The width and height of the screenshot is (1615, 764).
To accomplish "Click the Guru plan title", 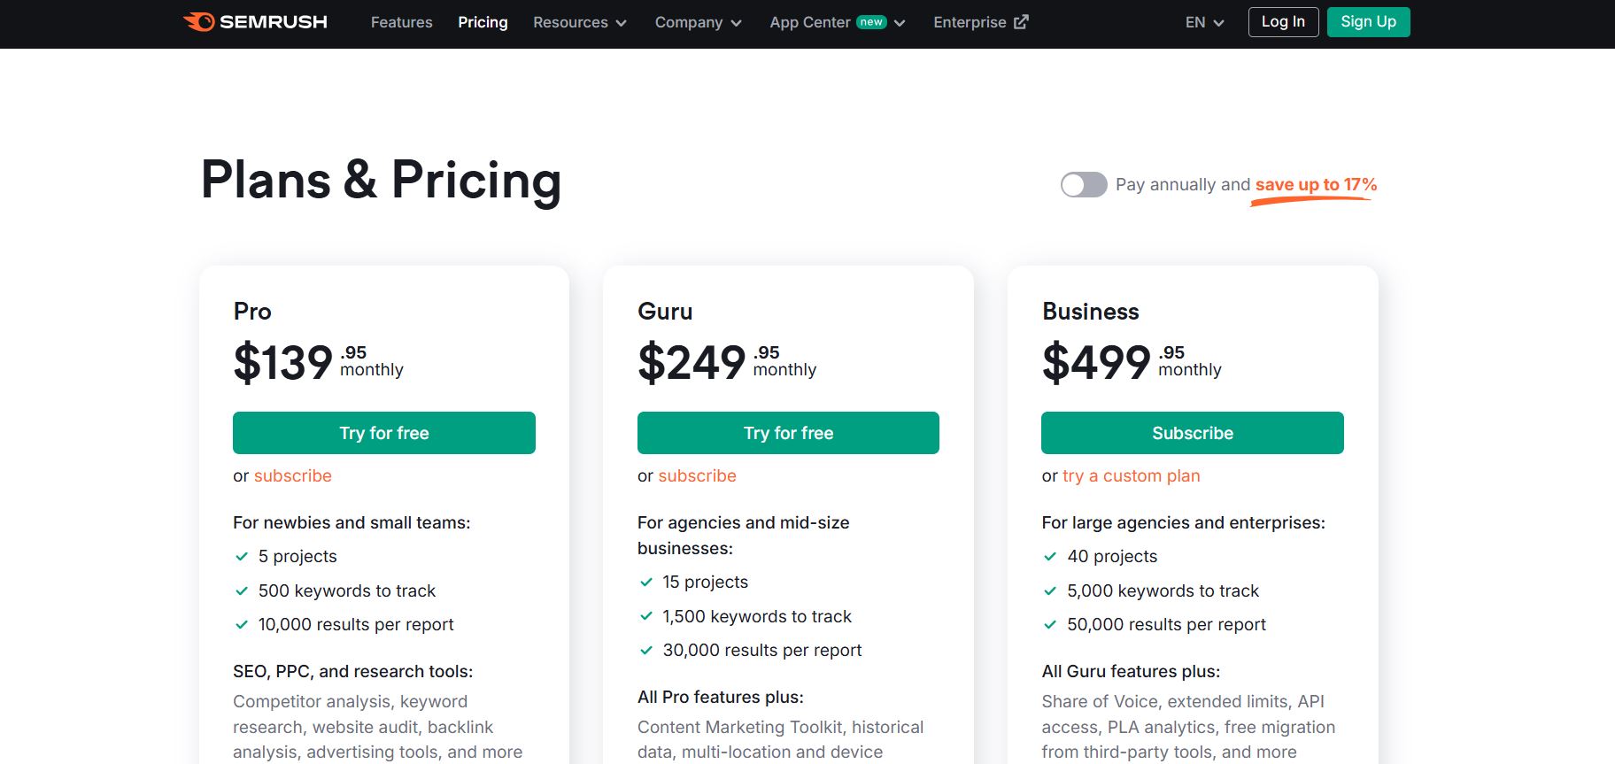I will 665,312.
